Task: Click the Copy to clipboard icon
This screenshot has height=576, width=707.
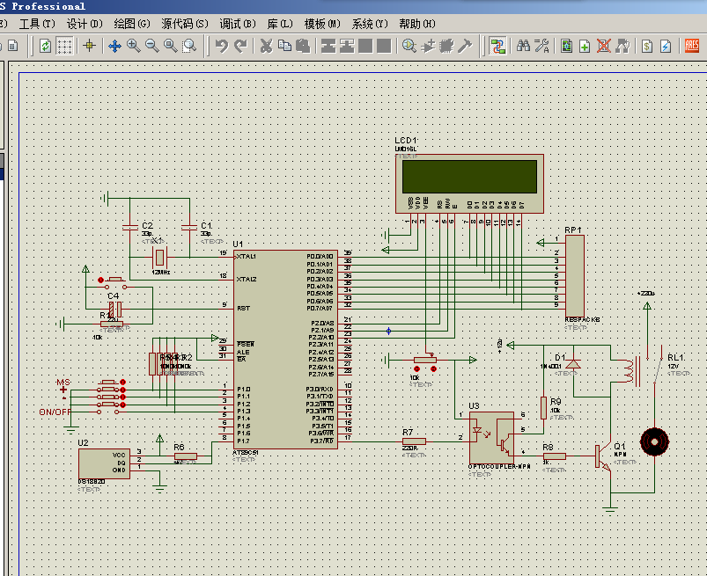Action: [x=284, y=46]
